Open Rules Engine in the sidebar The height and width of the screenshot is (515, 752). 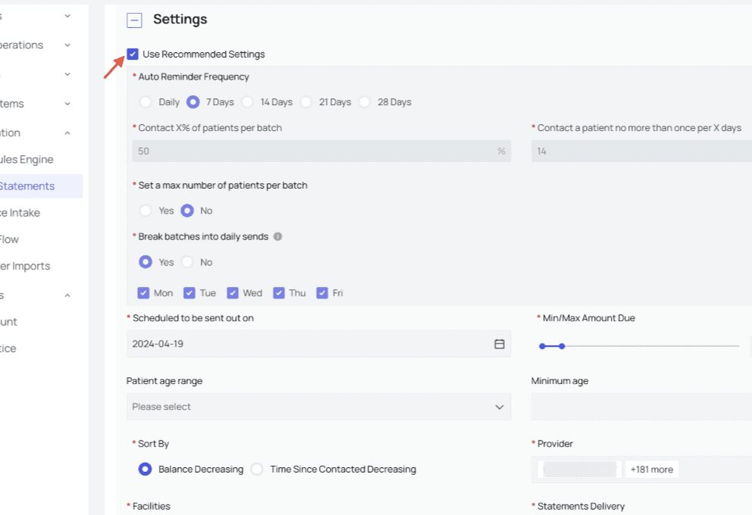pos(27,160)
